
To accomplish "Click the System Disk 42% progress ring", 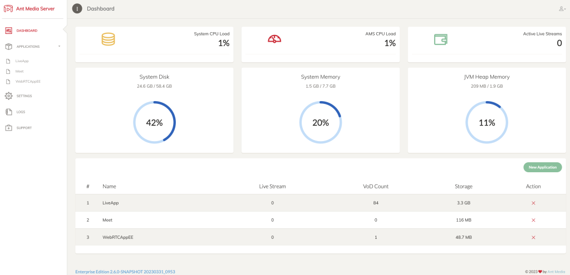I will click(x=155, y=123).
